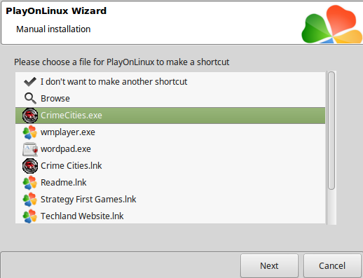The image size is (363, 278).
Task: Choose Crime Cities.lnk shortcut entry
Action: point(170,166)
